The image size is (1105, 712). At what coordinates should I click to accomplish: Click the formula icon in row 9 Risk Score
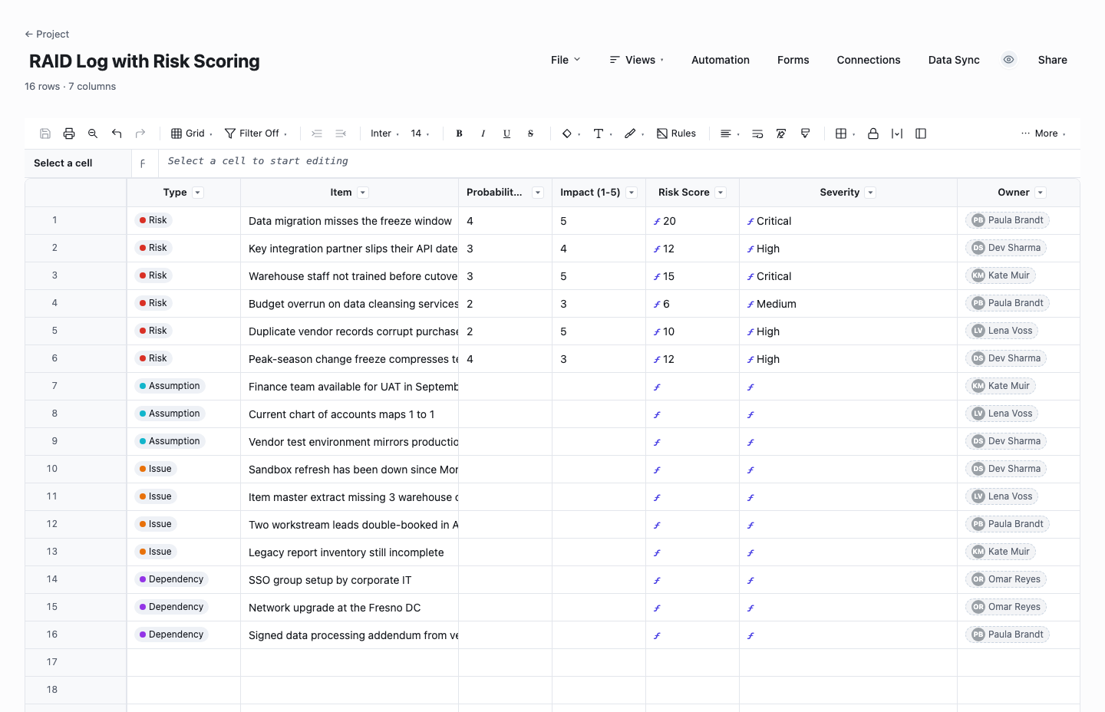click(x=657, y=443)
